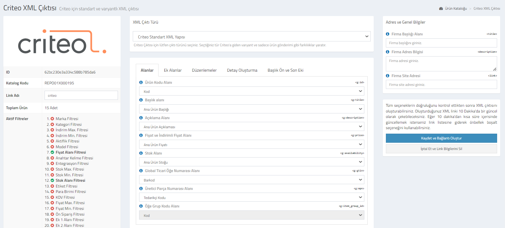Open the Açıklama Alanı dropdown
Image resolution: width=505 pixels, height=228 pixels.
tap(252, 126)
